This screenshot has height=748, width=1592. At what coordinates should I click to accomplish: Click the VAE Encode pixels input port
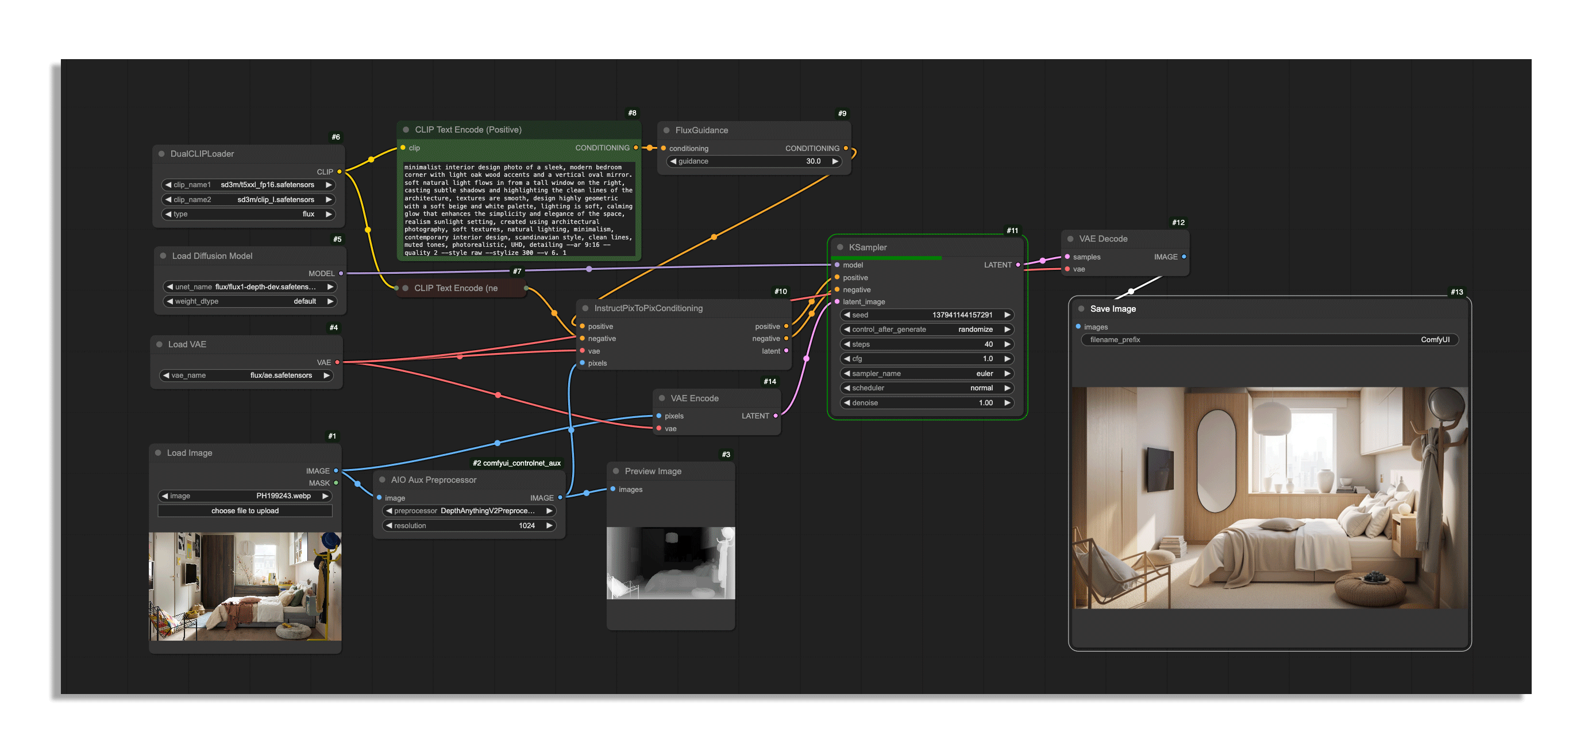click(x=659, y=416)
